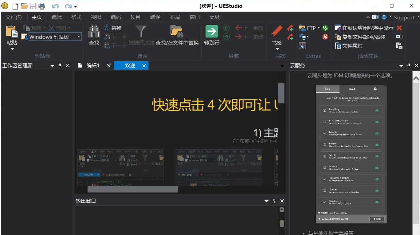Click the UC window icon in Extras
Screen dimensions: 420x235
[x=302, y=46]
